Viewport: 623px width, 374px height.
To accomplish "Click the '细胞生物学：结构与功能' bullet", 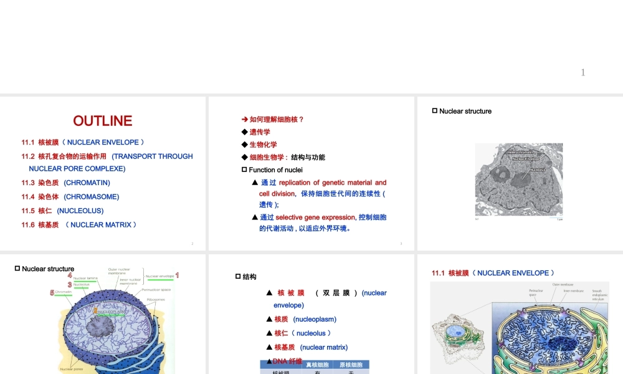I will pyautogui.click(x=283, y=157).
